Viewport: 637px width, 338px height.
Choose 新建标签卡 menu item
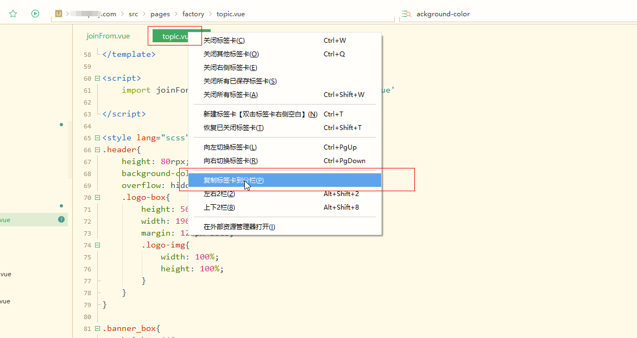click(x=285, y=114)
